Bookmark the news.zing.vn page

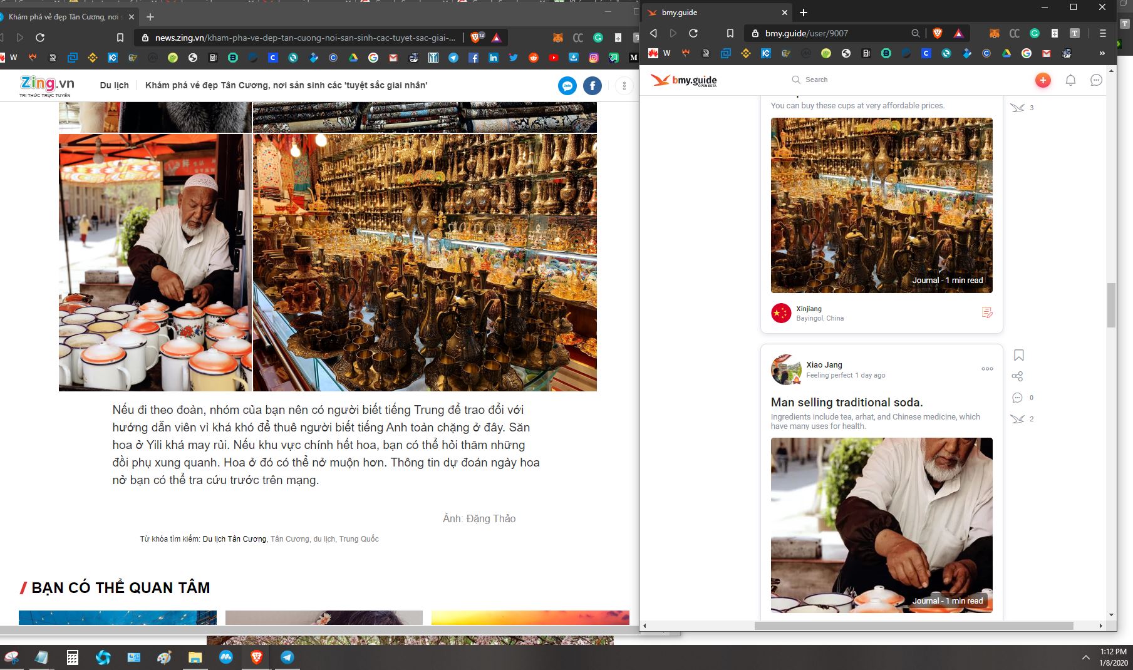tap(120, 38)
